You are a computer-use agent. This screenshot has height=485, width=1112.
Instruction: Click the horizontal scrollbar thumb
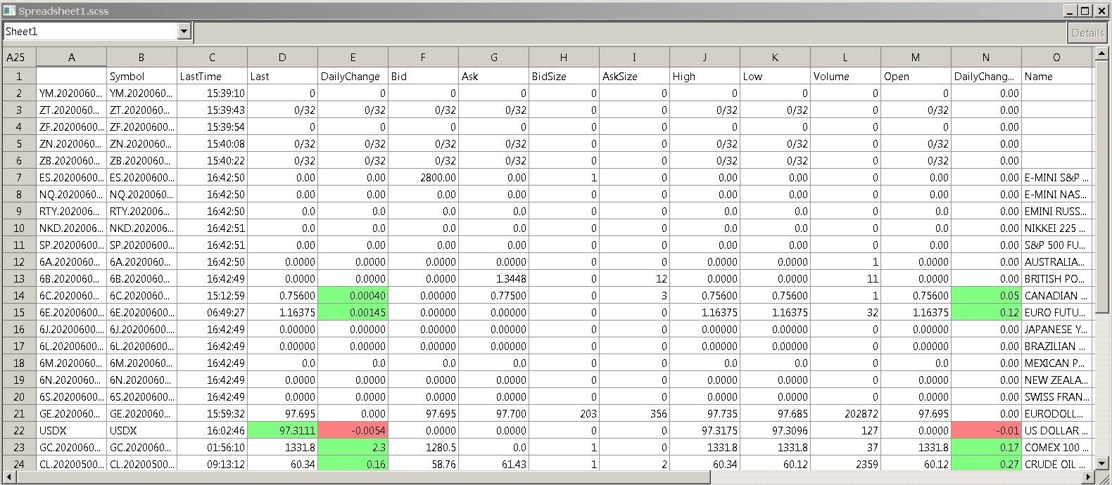(x=362, y=477)
